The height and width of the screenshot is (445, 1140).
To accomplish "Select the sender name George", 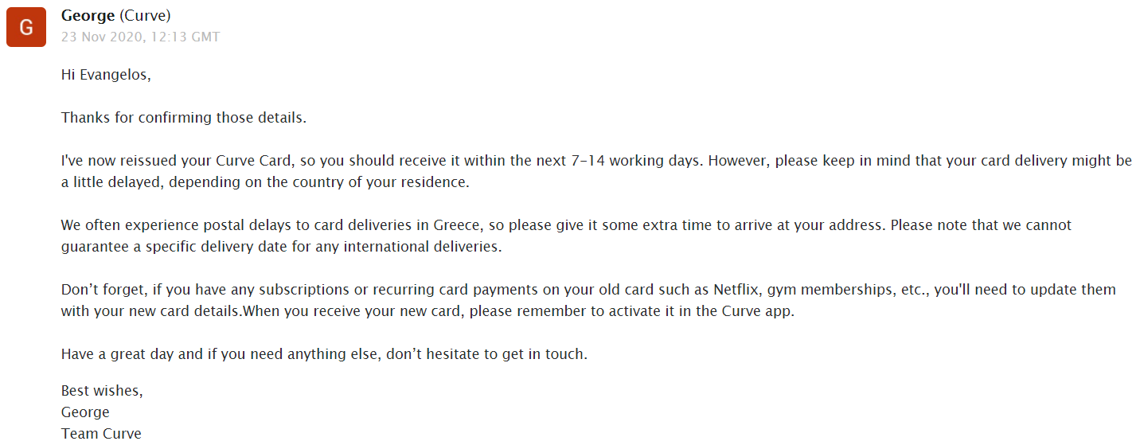I will pyautogui.click(x=88, y=16).
